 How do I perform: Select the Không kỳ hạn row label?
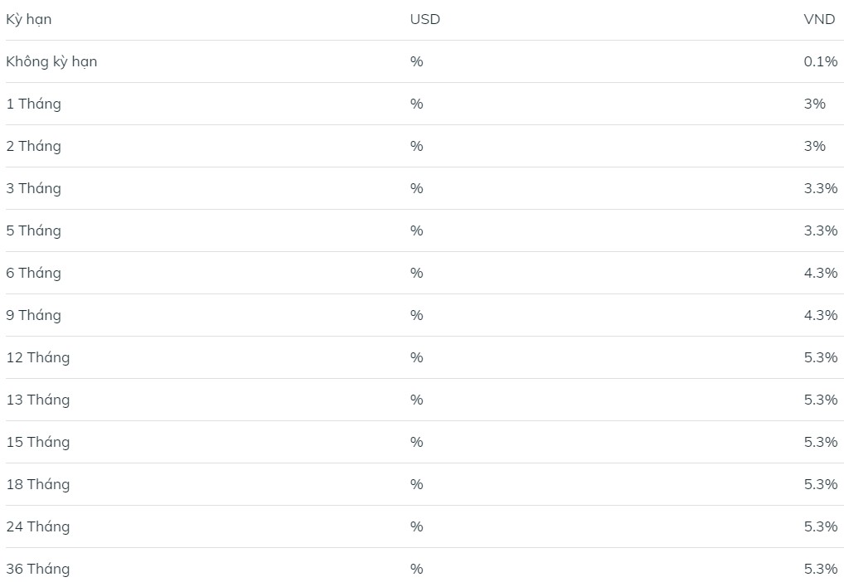(x=51, y=61)
